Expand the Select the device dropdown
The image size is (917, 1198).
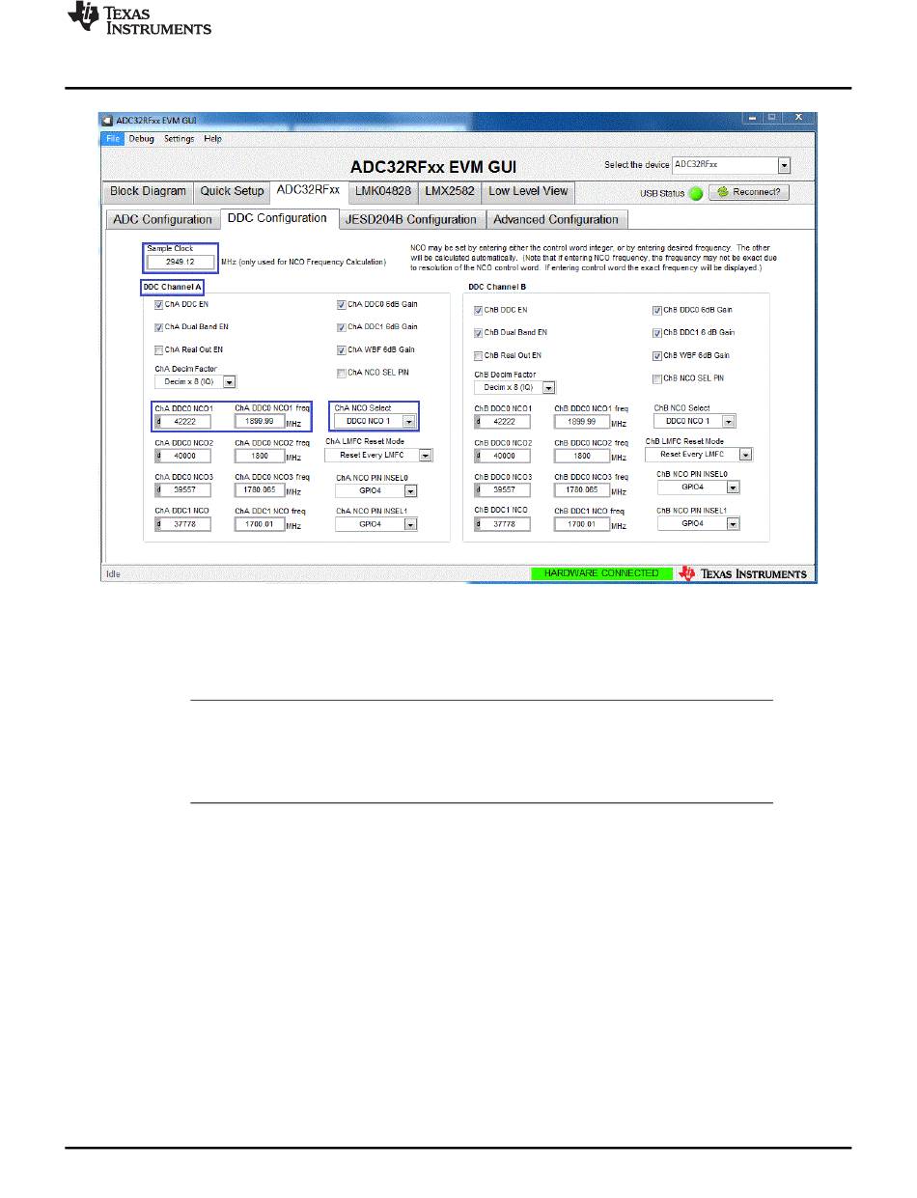click(732, 165)
